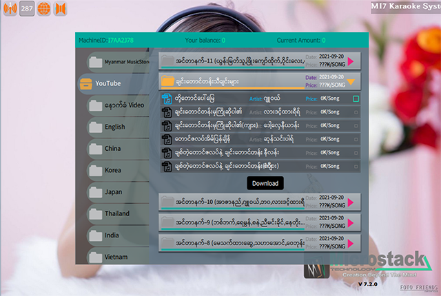Tick the checkbox on the last song row
Image resolution: width=441 pixels, height=296 pixels.
pos(356,166)
